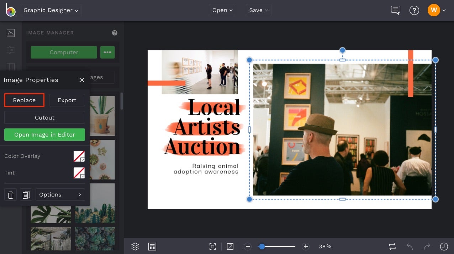Click the Color Overlay swatch
Image resolution: width=454 pixels, height=254 pixels.
pos(79,156)
